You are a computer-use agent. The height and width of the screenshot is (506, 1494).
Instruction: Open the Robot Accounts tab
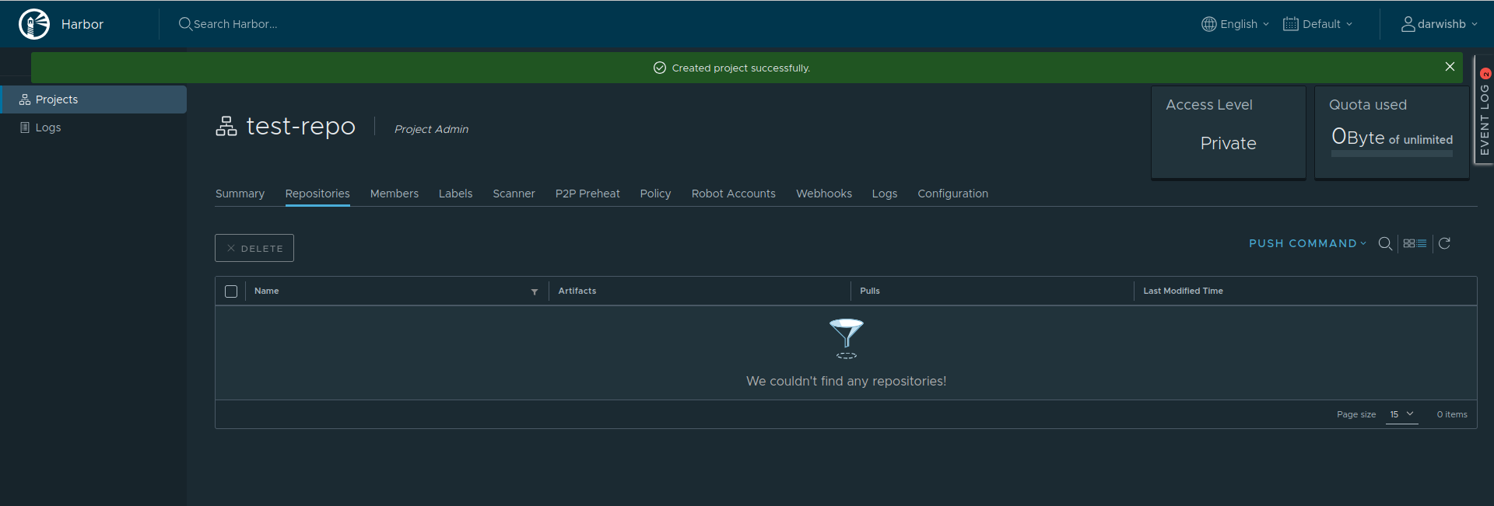coord(733,194)
